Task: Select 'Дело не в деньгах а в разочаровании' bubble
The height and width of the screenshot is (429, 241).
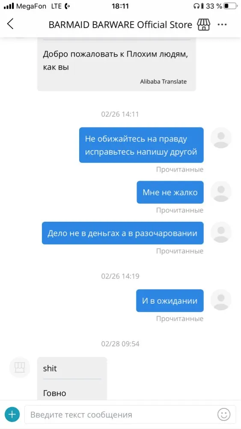Action: (x=122, y=233)
